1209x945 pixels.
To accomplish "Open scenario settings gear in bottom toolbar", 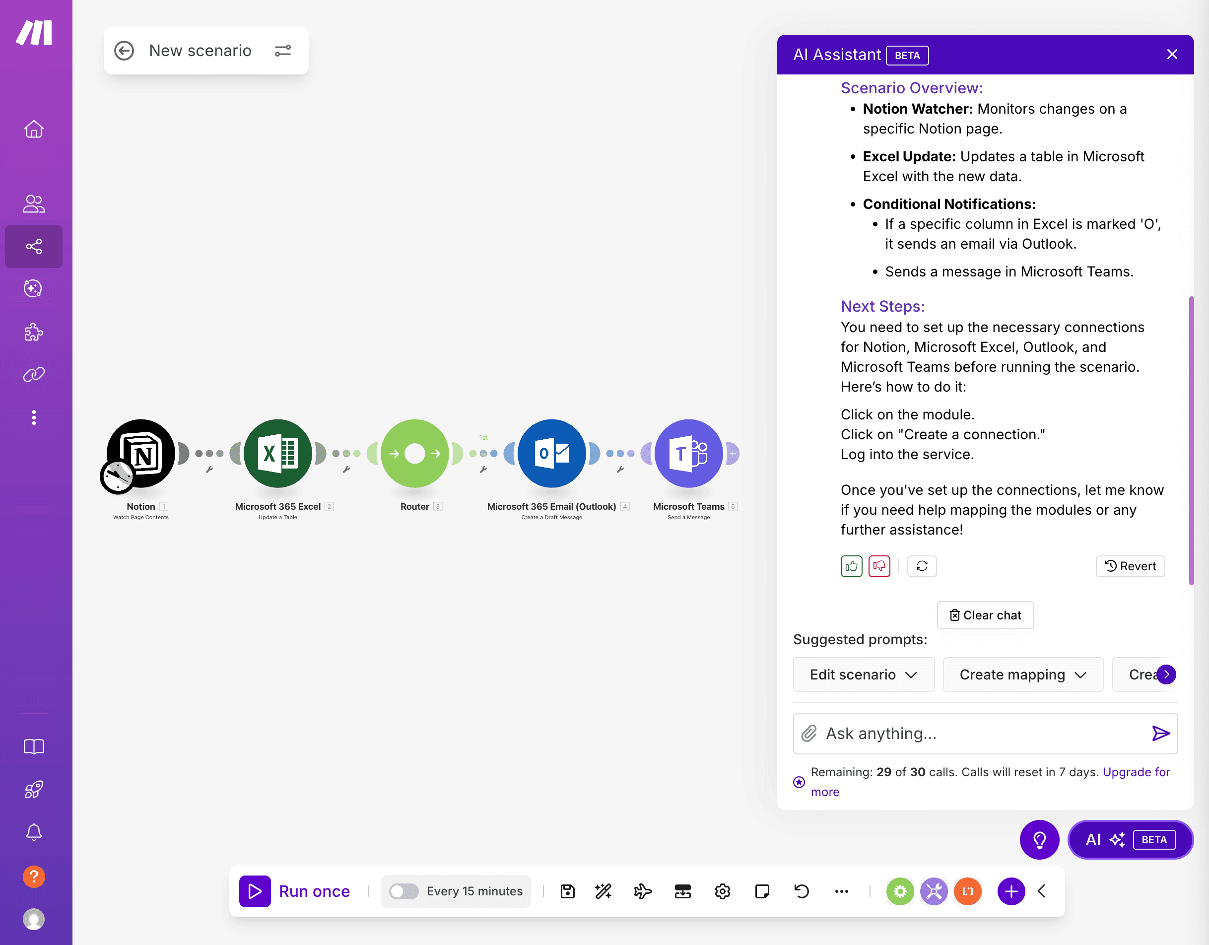I will (x=723, y=891).
